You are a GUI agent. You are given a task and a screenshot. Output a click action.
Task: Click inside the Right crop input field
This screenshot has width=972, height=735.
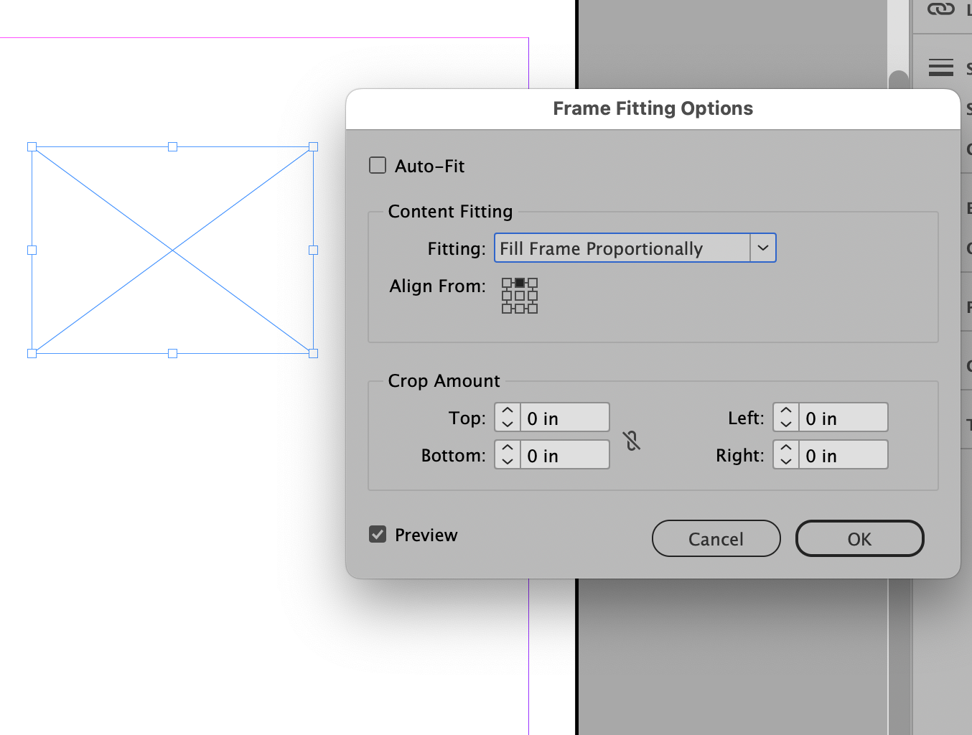(x=844, y=454)
